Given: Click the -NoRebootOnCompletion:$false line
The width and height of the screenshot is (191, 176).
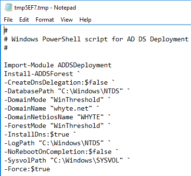Looking at the screenshot, I should coord(61,151).
